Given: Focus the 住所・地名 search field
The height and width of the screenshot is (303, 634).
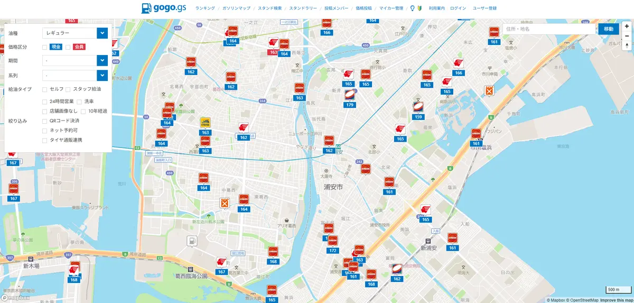Looking at the screenshot, I should (549, 29).
